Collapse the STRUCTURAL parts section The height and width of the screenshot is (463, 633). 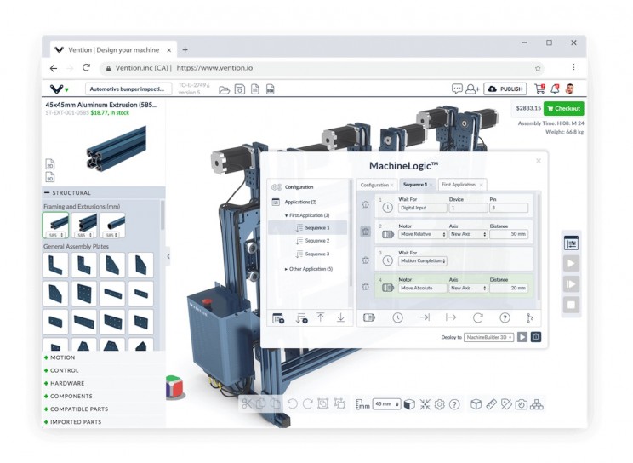pos(47,192)
